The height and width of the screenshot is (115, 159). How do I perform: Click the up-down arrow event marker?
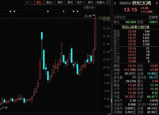coord(63,12)
